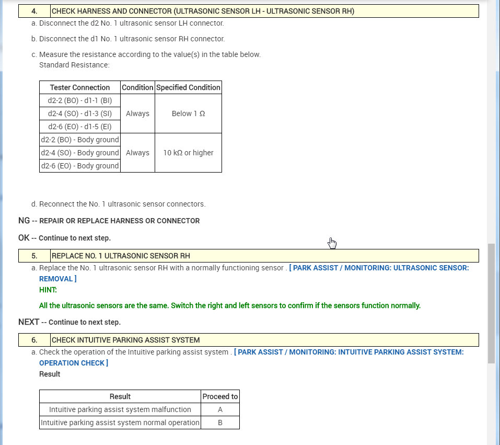Click the Standard Resistance label
This screenshot has width=500, height=445.
(74, 65)
